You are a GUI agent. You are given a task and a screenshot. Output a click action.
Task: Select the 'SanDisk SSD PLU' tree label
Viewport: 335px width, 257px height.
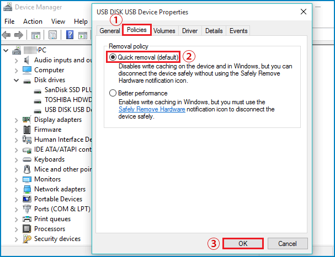(68, 90)
